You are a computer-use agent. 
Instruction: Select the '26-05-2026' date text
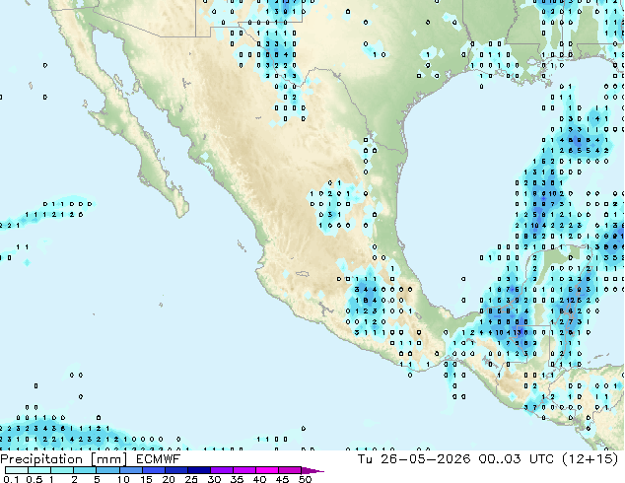point(425,459)
